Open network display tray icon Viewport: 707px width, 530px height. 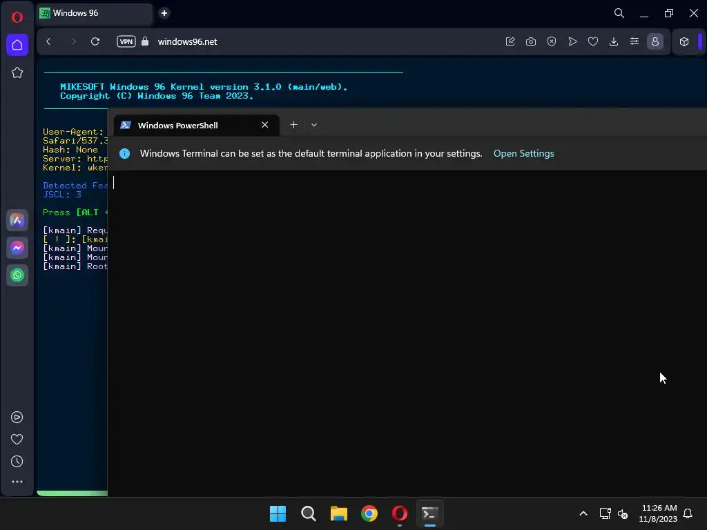pyautogui.click(x=605, y=513)
